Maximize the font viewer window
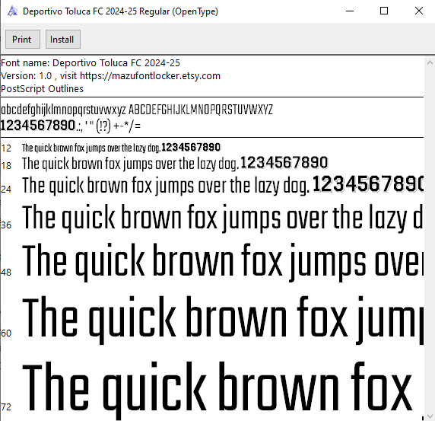435x421 pixels. (384, 11)
